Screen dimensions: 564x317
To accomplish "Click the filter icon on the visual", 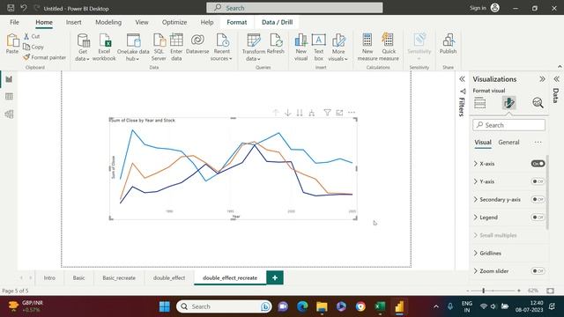I will pyautogui.click(x=327, y=113).
